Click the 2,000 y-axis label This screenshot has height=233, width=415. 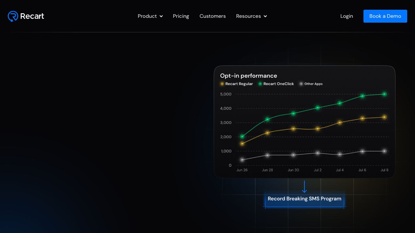pyautogui.click(x=226, y=137)
